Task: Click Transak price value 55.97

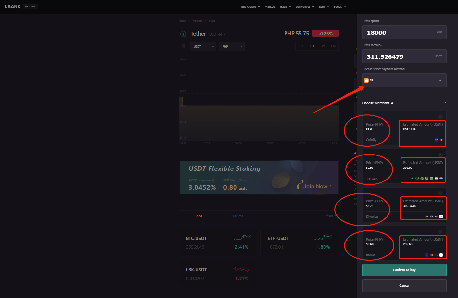Action: (x=370, y=168)
